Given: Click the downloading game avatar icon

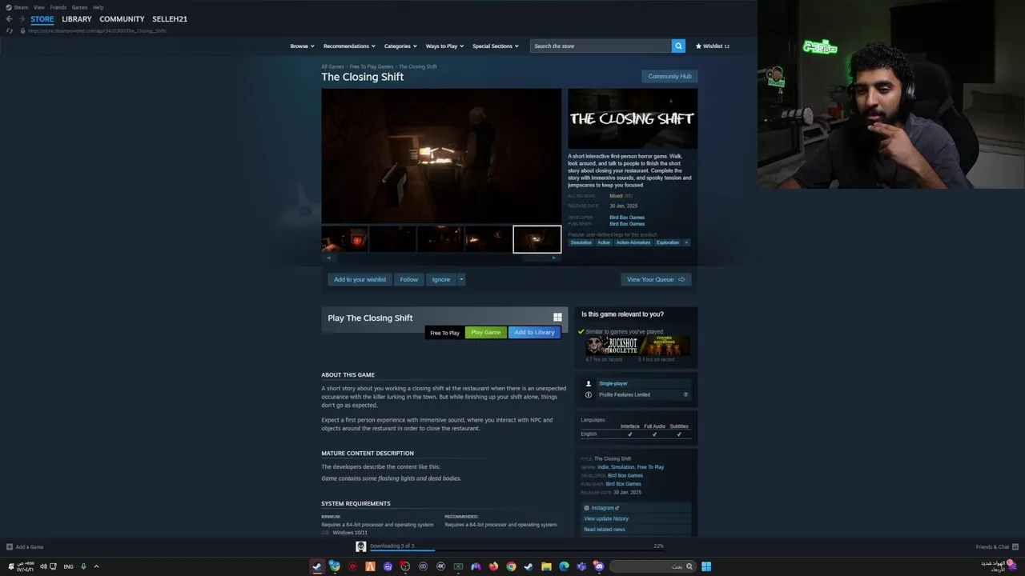Looking at the screenshot, I should pyautogui.click(x=361, y=546).
